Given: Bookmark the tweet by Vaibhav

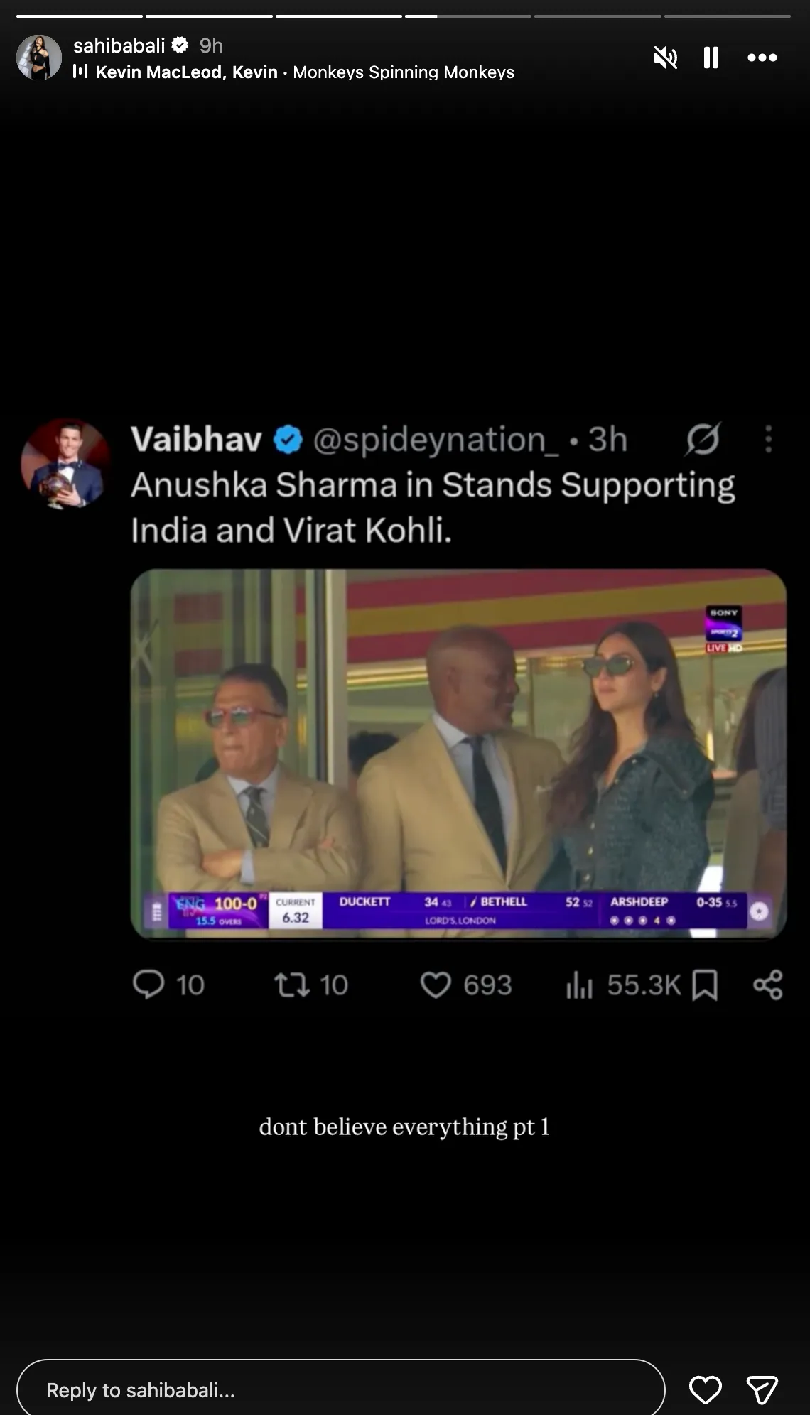Looking at the screenshot, I should click(x=705, y=985).
